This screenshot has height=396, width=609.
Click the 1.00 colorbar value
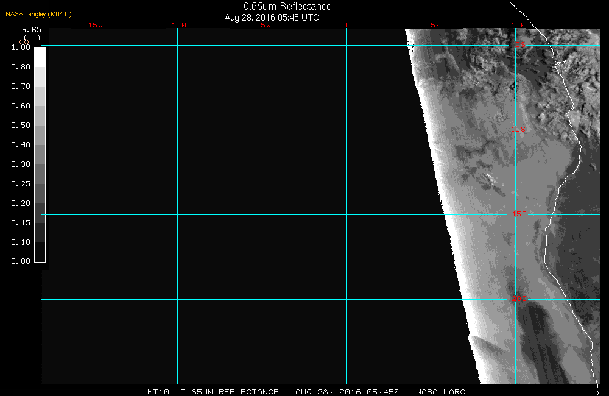(21, 48)
